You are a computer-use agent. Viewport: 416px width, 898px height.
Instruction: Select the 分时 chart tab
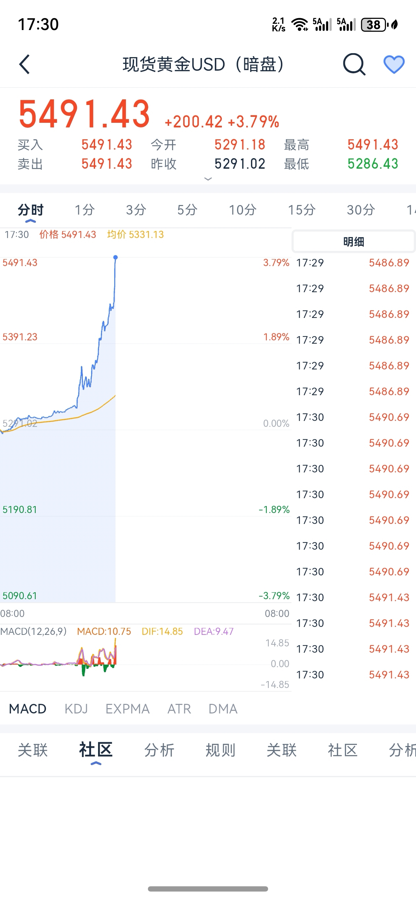(31, 210)
